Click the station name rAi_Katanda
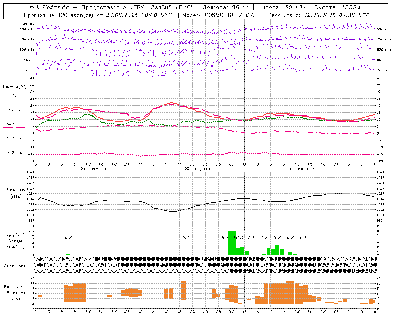Viewport: 393px width, 314px height. [49, 7]
